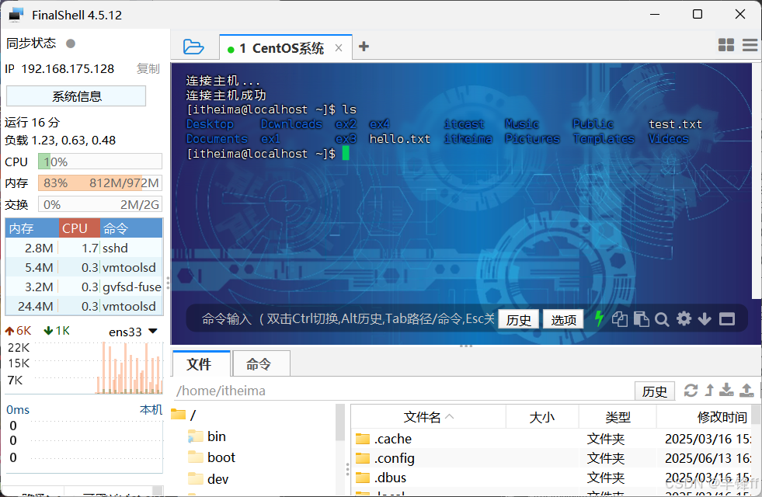Click hello.txt in terminal output
Viewport: 762px width, 497px height.
point(399,139)
